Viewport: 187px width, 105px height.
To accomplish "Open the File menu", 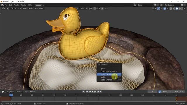I will pos(6,5).
